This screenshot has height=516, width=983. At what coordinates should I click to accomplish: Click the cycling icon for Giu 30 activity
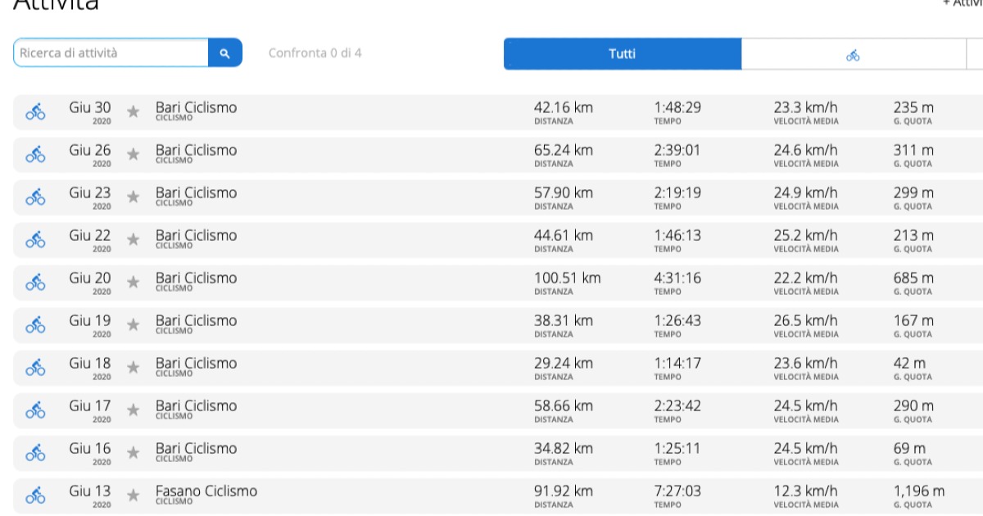35,111
